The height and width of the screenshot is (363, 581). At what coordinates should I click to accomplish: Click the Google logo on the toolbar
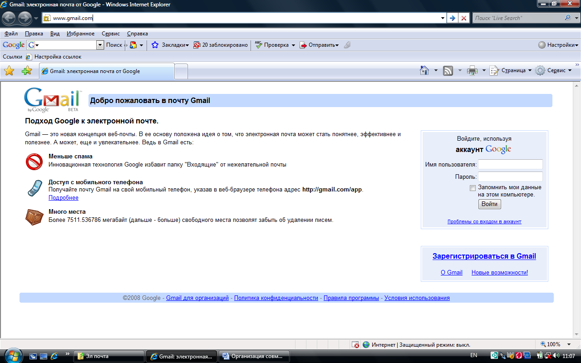14,45
